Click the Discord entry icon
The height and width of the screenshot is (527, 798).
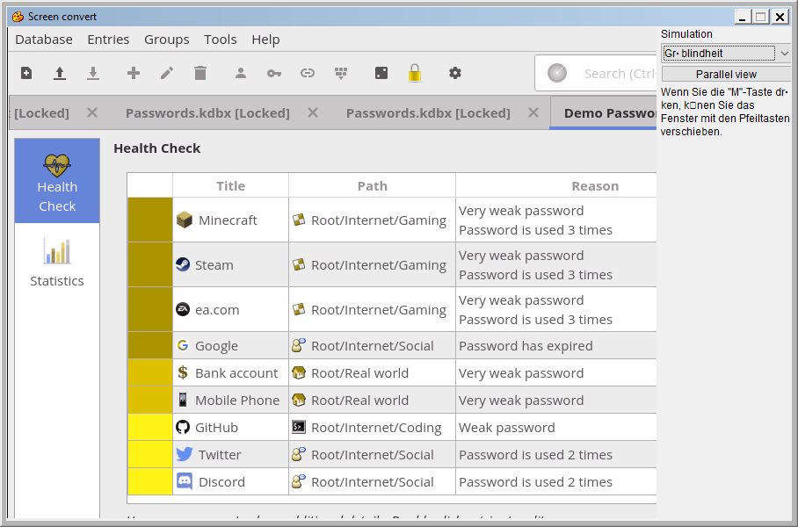click(185, 481)
